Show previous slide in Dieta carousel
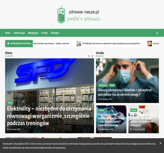164x153 pixels. pos(89,56)
